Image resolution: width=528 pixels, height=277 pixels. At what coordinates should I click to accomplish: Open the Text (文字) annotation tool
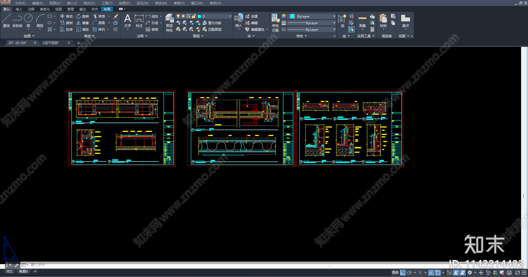127,21
